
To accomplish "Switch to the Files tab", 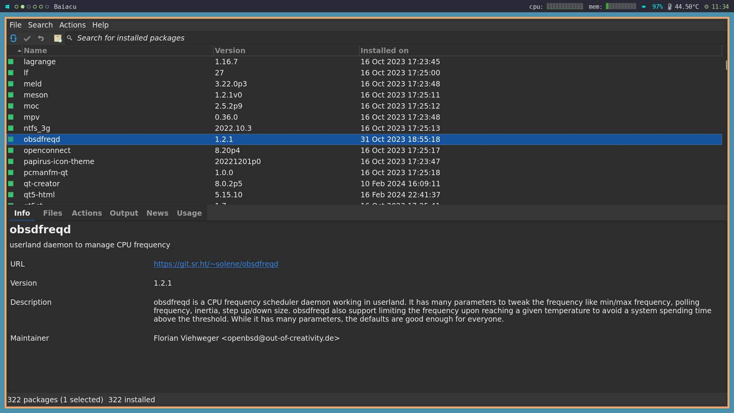I will click(x=52, y=213).
